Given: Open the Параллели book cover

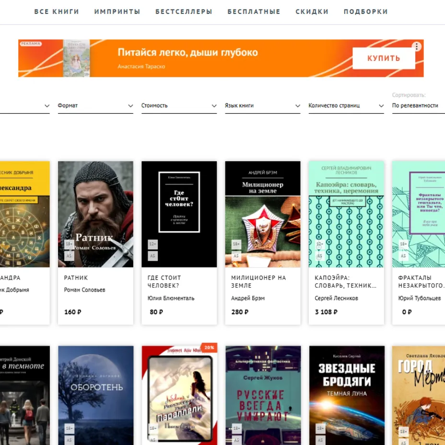Looking at the screenshot, I should [x=179, y=395].
